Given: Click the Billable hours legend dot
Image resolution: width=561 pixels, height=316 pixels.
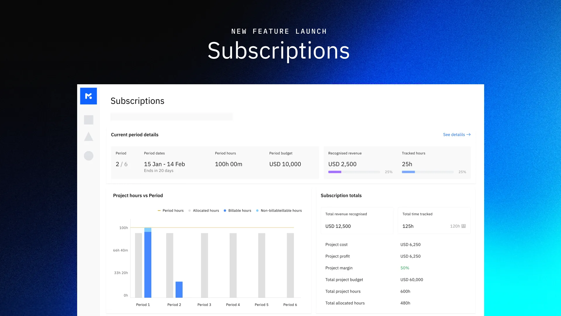Looking at the screenshot, I should click(225, 210).
